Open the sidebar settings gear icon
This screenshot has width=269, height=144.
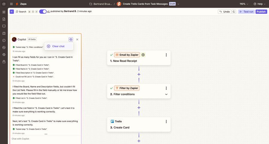pos(4,54)
